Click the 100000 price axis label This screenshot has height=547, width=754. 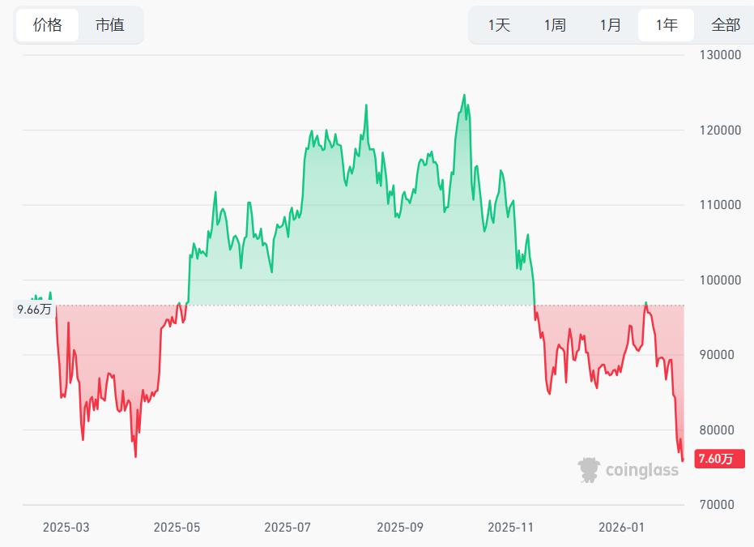click(719, 280)
